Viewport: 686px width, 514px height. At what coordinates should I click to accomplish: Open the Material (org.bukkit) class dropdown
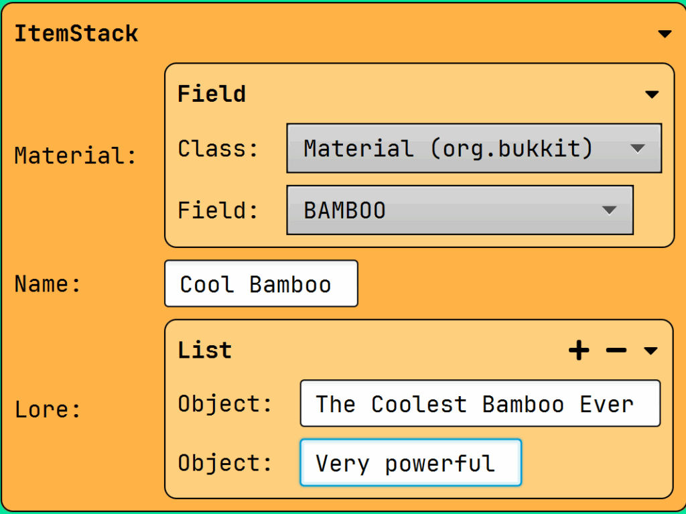[474, 148]
